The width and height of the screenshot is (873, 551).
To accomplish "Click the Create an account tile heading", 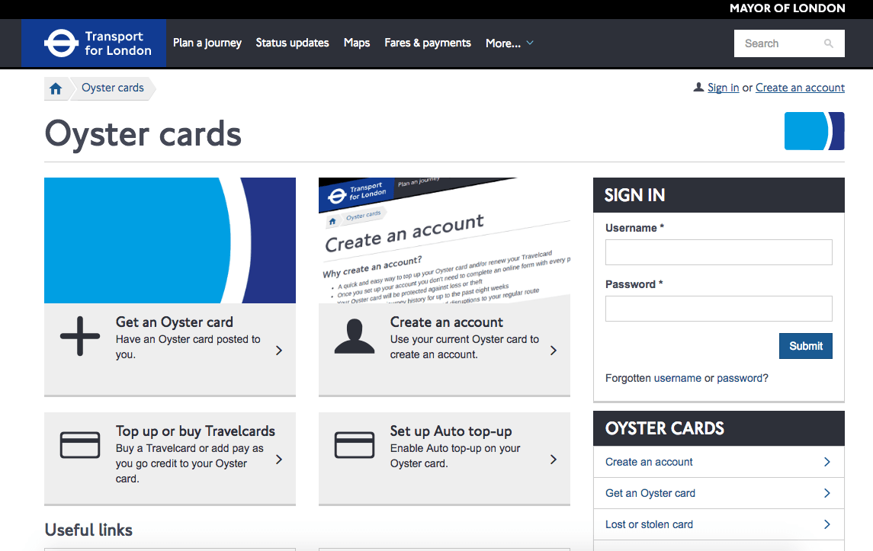I will pos(447,322).
